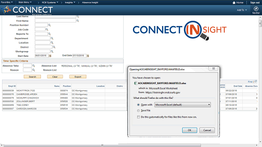Click the vertical scrollbar thumb
262x147 pixels.
point(260,23)
